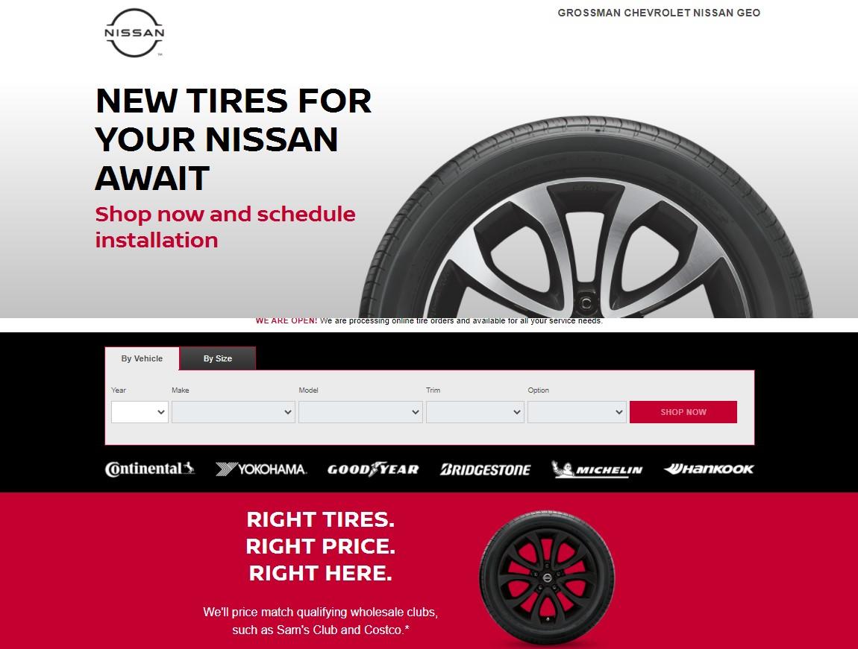
Task: Click the SHOP NOW button
Action: tap(683, 412)
